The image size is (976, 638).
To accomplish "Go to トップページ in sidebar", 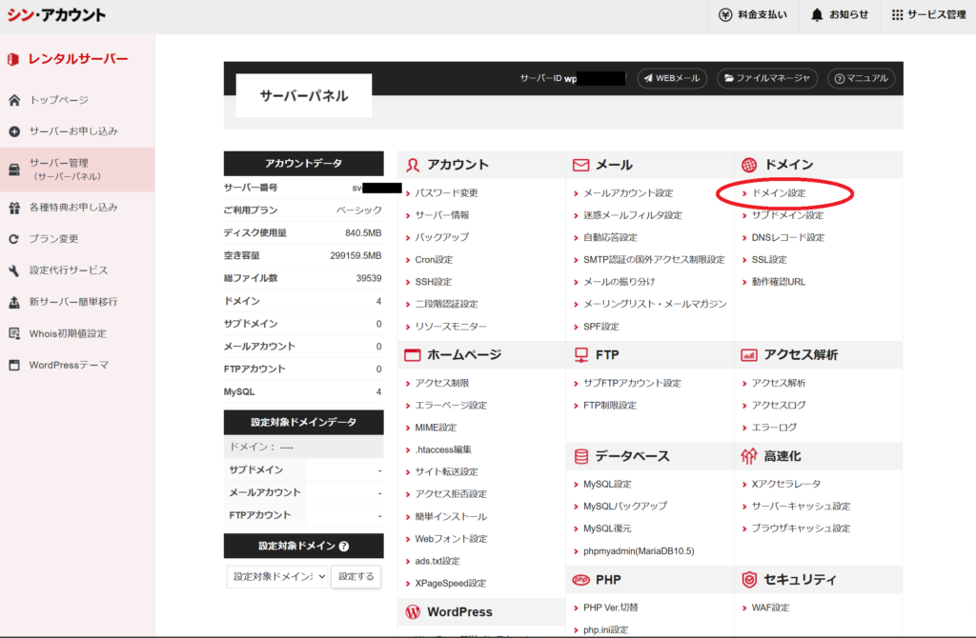I will point(58,100).
